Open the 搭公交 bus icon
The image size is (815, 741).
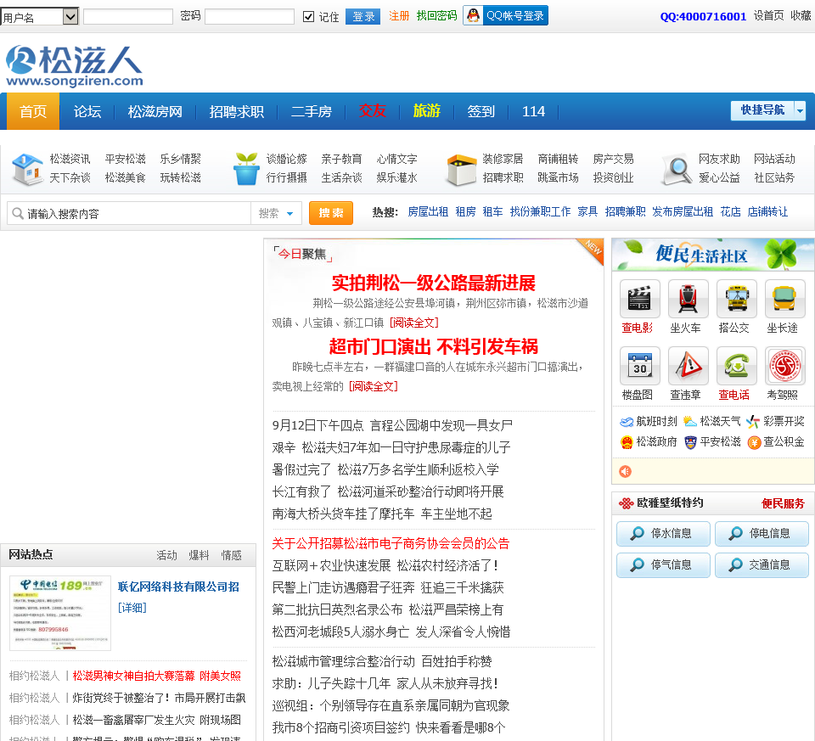click(737, 299)
